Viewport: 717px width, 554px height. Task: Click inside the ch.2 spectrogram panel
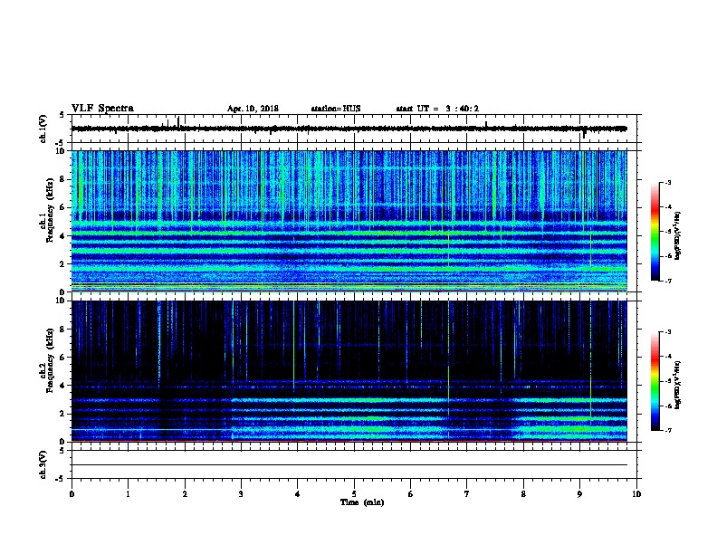click(x=349, y=371)
